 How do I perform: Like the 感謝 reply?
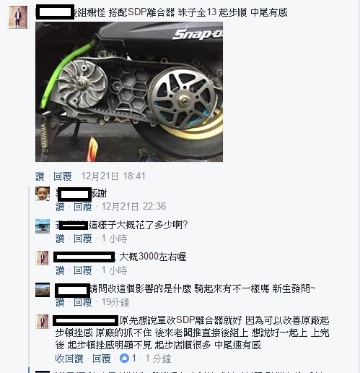tap(60, 207)
